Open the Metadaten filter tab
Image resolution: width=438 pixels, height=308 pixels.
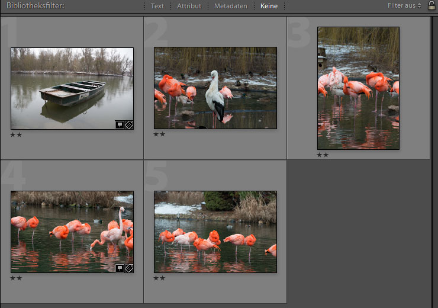click(230, 6)
